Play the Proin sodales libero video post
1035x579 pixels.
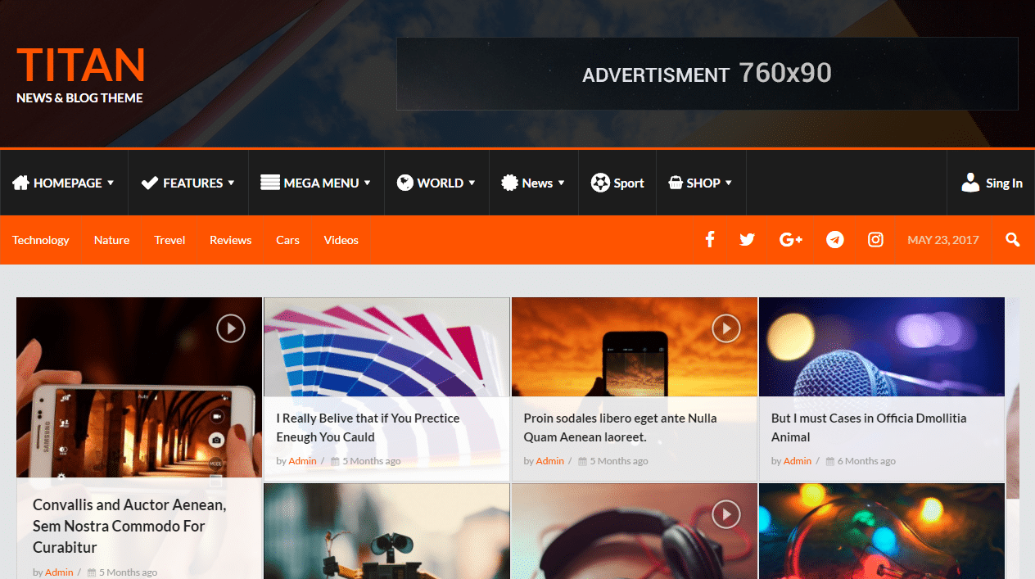click(725, 328)
